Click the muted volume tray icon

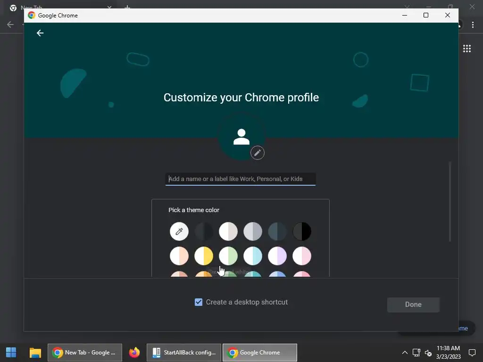tap(428, 353)
